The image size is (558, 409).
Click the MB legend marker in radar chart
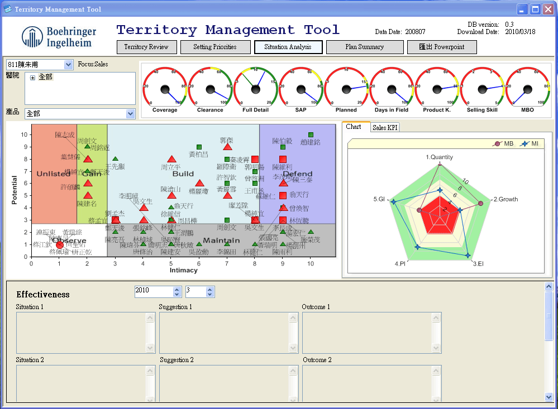pyautogui.click(x=495, y=144)
